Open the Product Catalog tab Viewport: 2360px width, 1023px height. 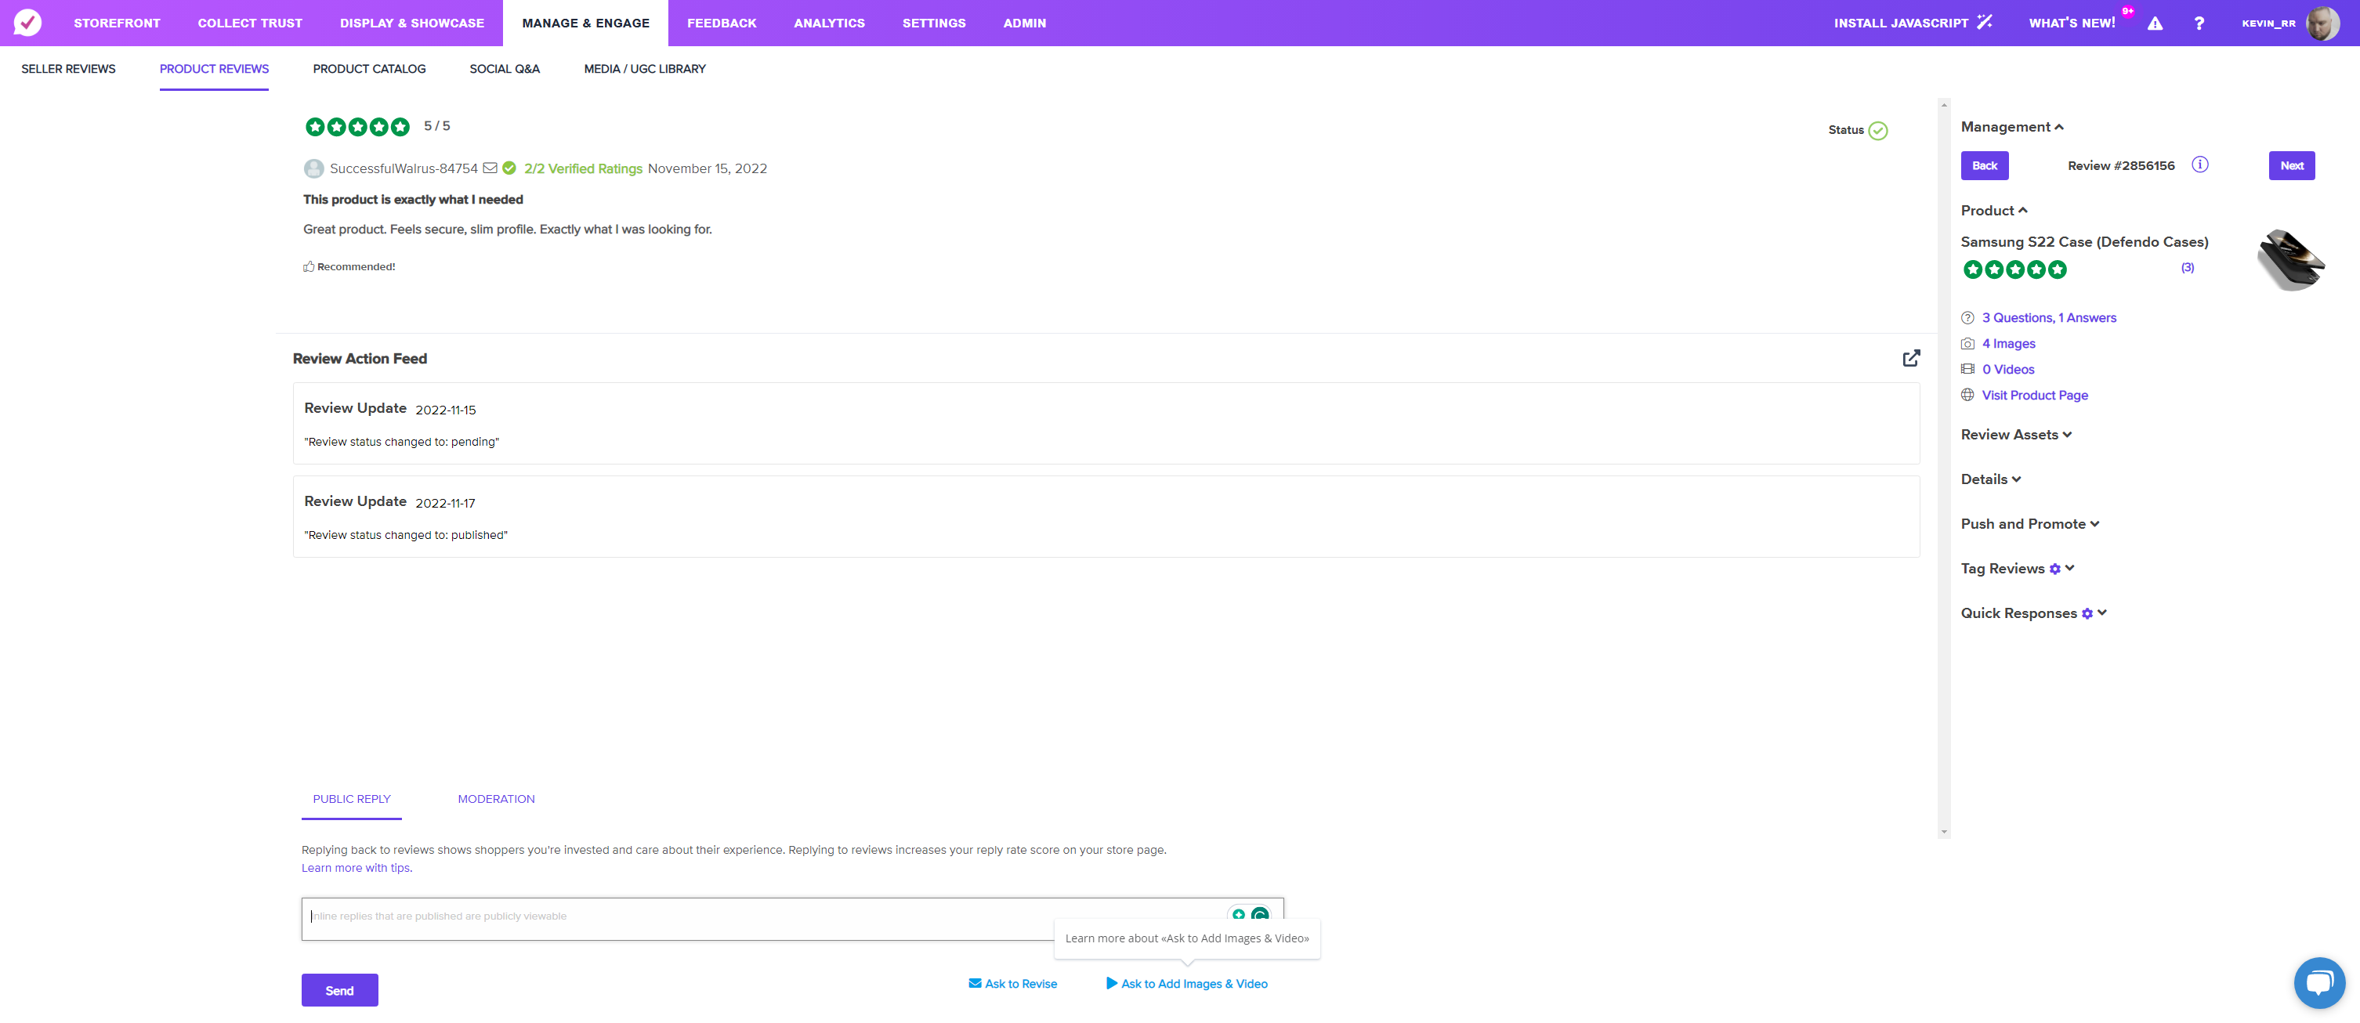tap(369, 69)
